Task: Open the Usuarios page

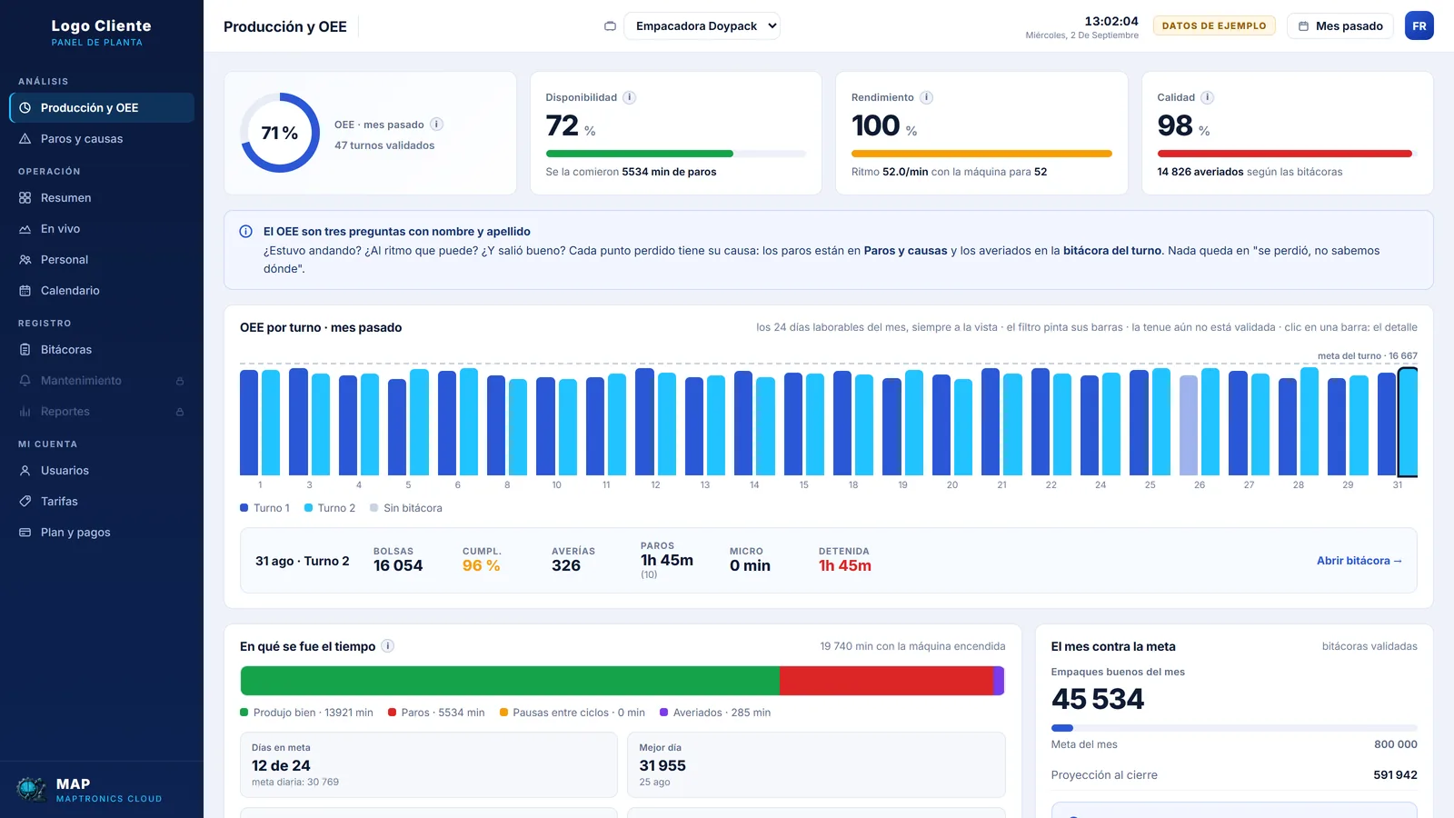Action: [102, 471]
